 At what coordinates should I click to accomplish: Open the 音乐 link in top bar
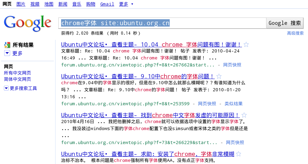(x=76, y=4)
